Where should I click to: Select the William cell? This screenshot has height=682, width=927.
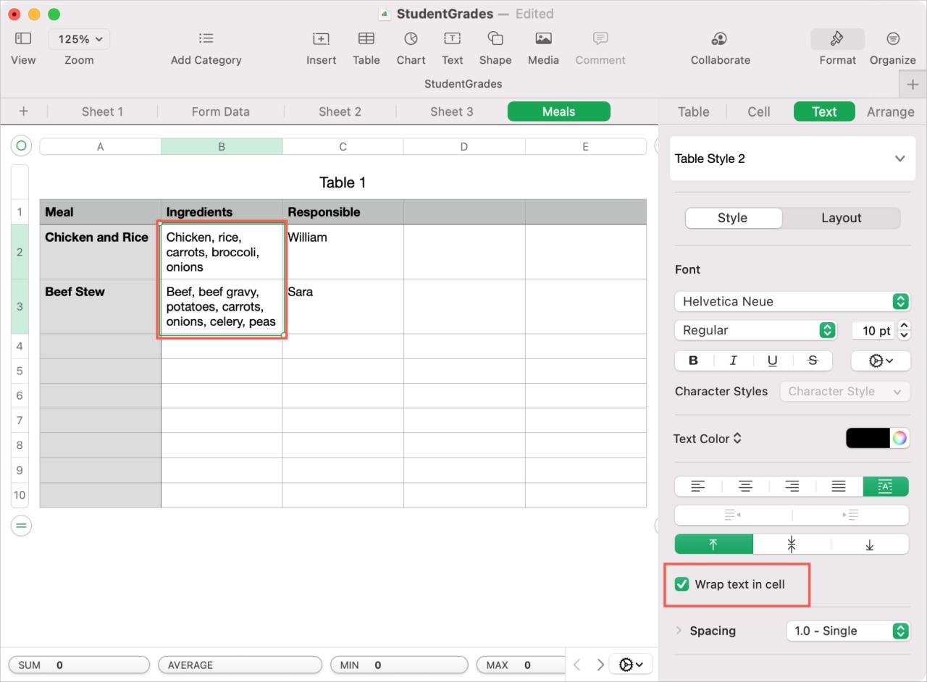point(343,252)
